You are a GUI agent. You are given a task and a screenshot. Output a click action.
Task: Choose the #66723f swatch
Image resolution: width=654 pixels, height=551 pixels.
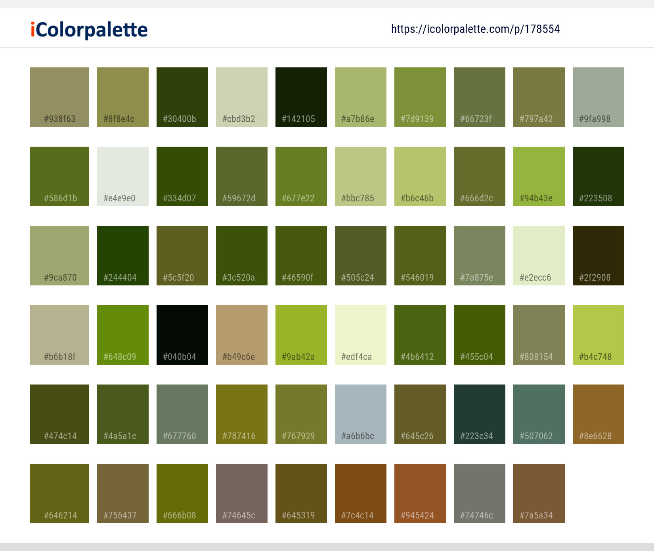click(x=480, y=97)
